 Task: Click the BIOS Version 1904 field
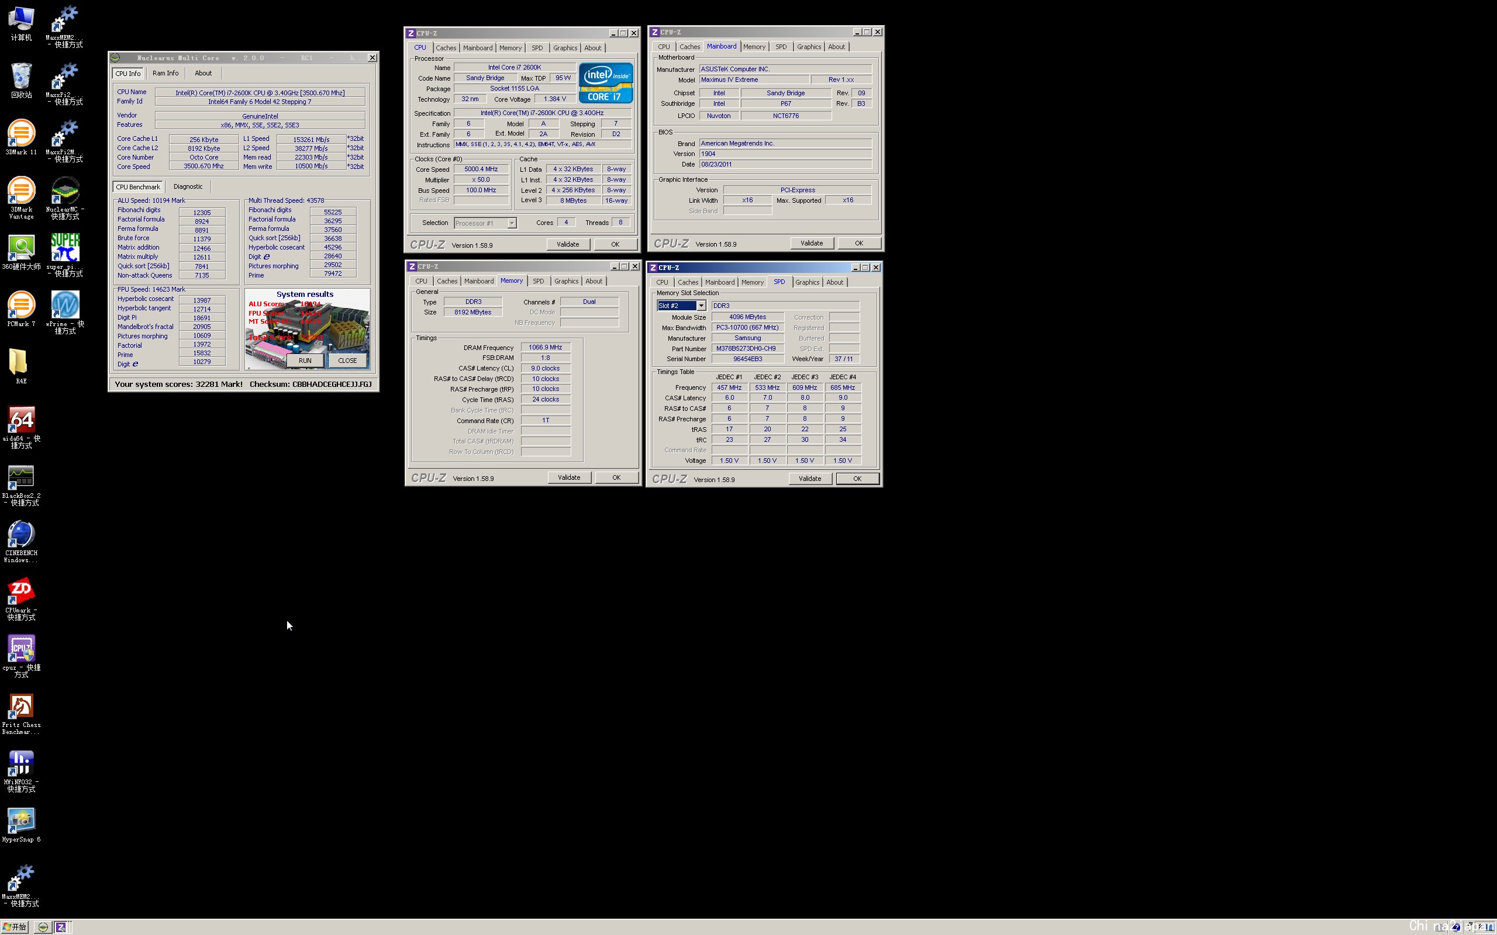785,153
